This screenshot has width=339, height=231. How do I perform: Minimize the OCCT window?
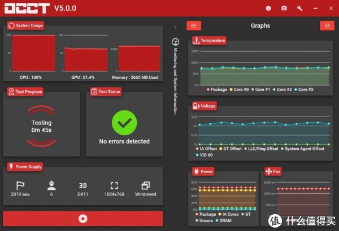pyautogui.click(x=315, y=8)
